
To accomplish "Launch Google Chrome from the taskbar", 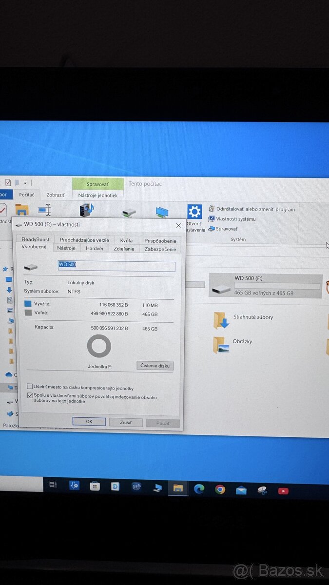I will pos(220,489).
